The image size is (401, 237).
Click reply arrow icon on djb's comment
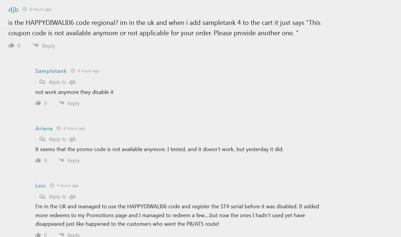(x=36, y=45)
